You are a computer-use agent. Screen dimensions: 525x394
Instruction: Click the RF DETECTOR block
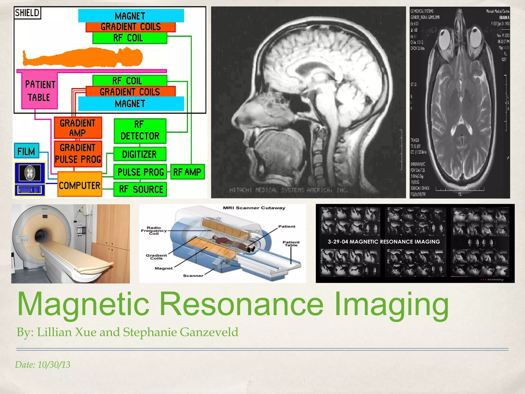click(140, 131)
